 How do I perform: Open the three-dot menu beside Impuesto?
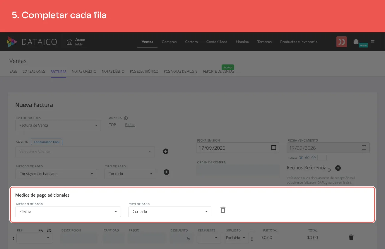[252, 239]
